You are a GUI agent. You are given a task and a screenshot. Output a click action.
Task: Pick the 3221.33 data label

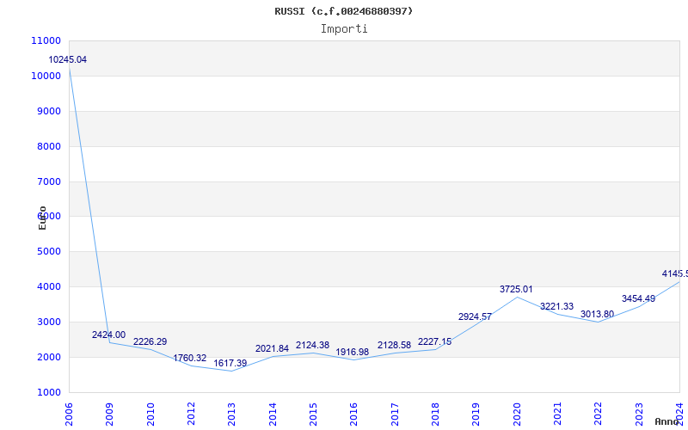(556, 307)
